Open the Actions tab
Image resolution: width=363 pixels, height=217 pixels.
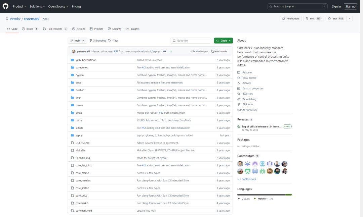tap(78, 29)
